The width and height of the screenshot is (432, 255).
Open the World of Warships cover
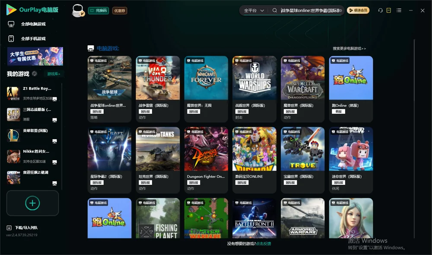(x=254, y=78)
